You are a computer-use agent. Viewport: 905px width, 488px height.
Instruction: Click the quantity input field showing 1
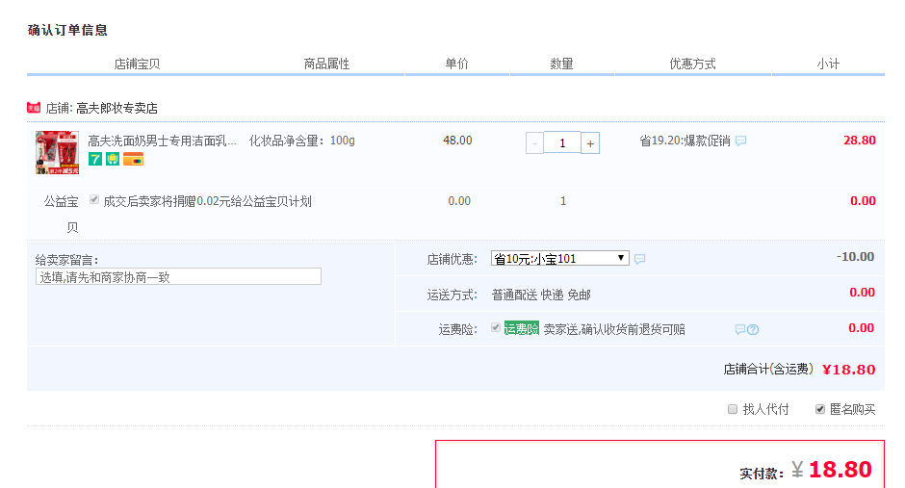pos(562,143)
